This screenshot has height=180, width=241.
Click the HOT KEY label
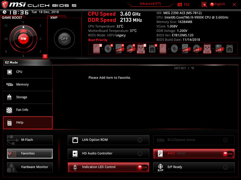[x=180, y=68]
